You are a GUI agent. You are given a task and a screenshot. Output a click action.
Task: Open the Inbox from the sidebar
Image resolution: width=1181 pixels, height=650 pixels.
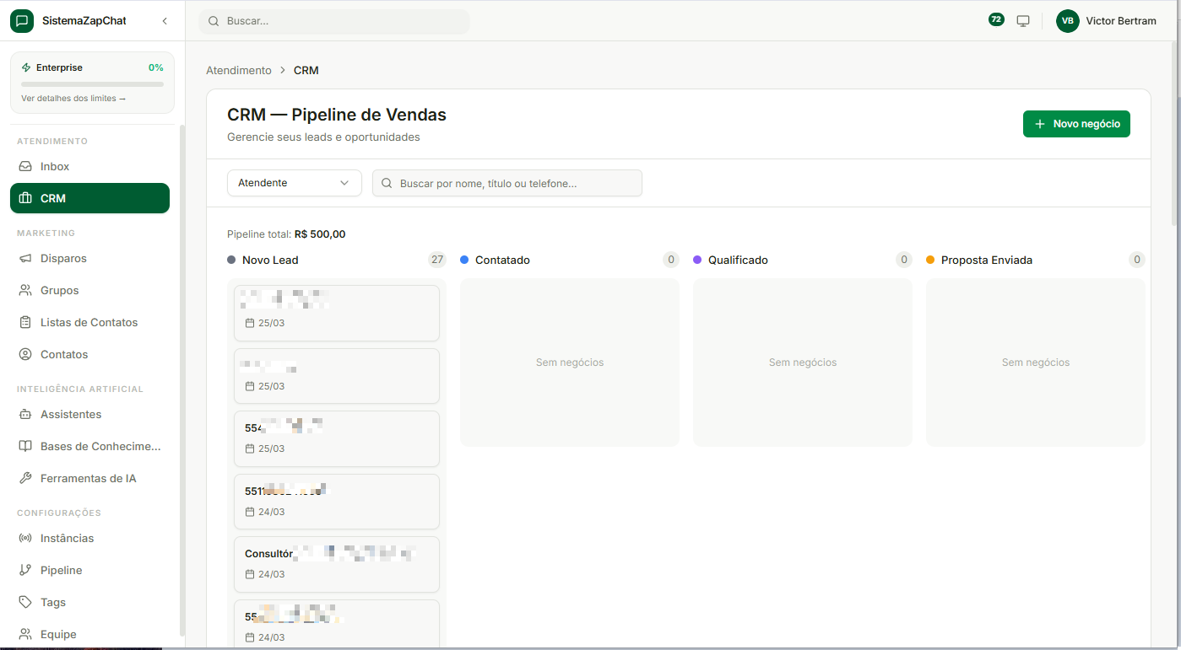click(53, 166)
